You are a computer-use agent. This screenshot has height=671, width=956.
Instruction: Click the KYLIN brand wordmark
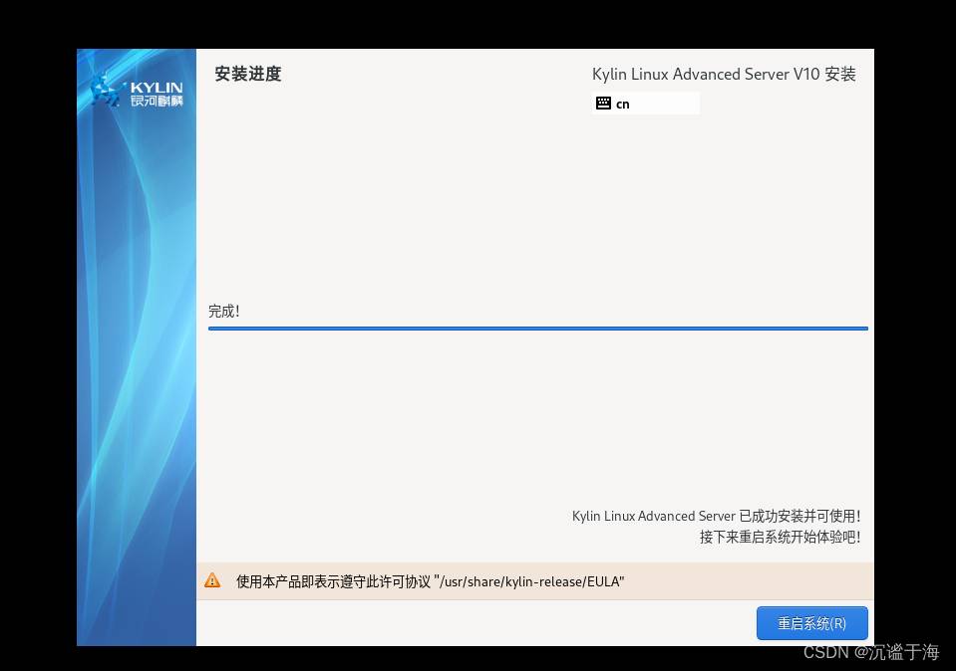(157, 88)
